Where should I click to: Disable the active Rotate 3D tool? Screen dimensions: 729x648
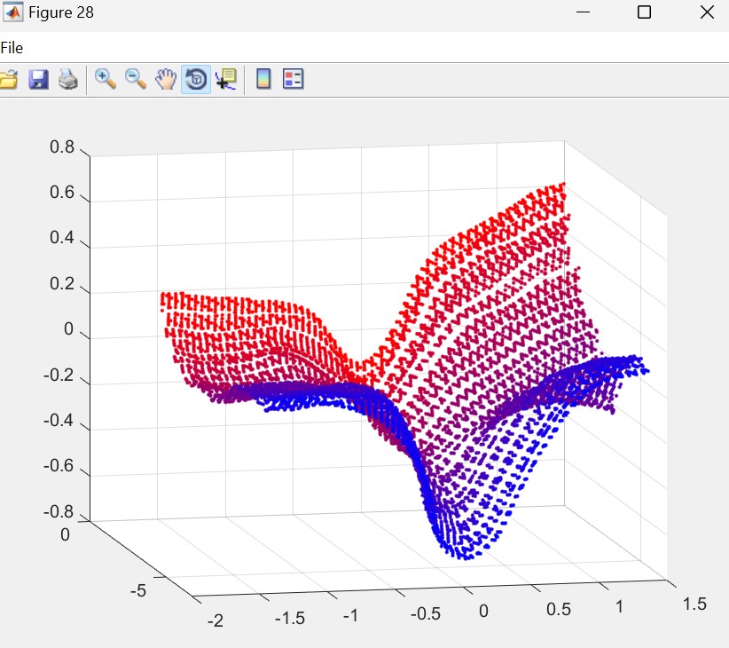[x=196, y=80]
